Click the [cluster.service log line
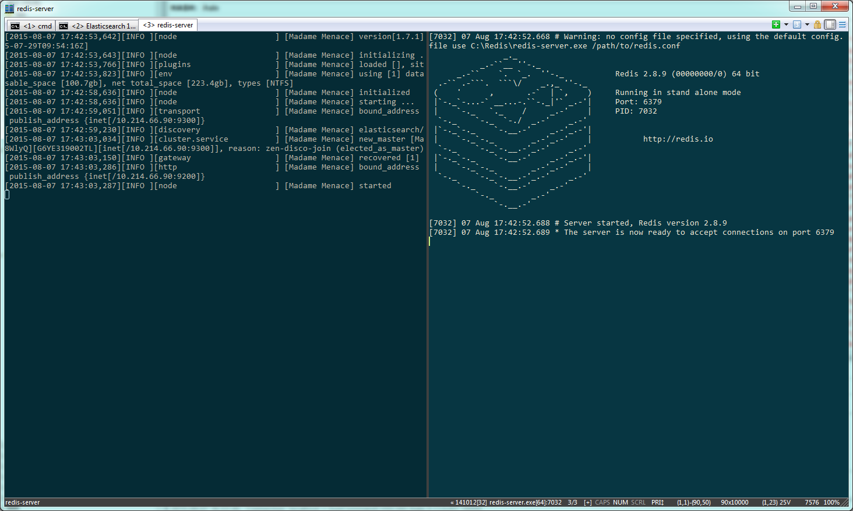 (x=214, y=139)
